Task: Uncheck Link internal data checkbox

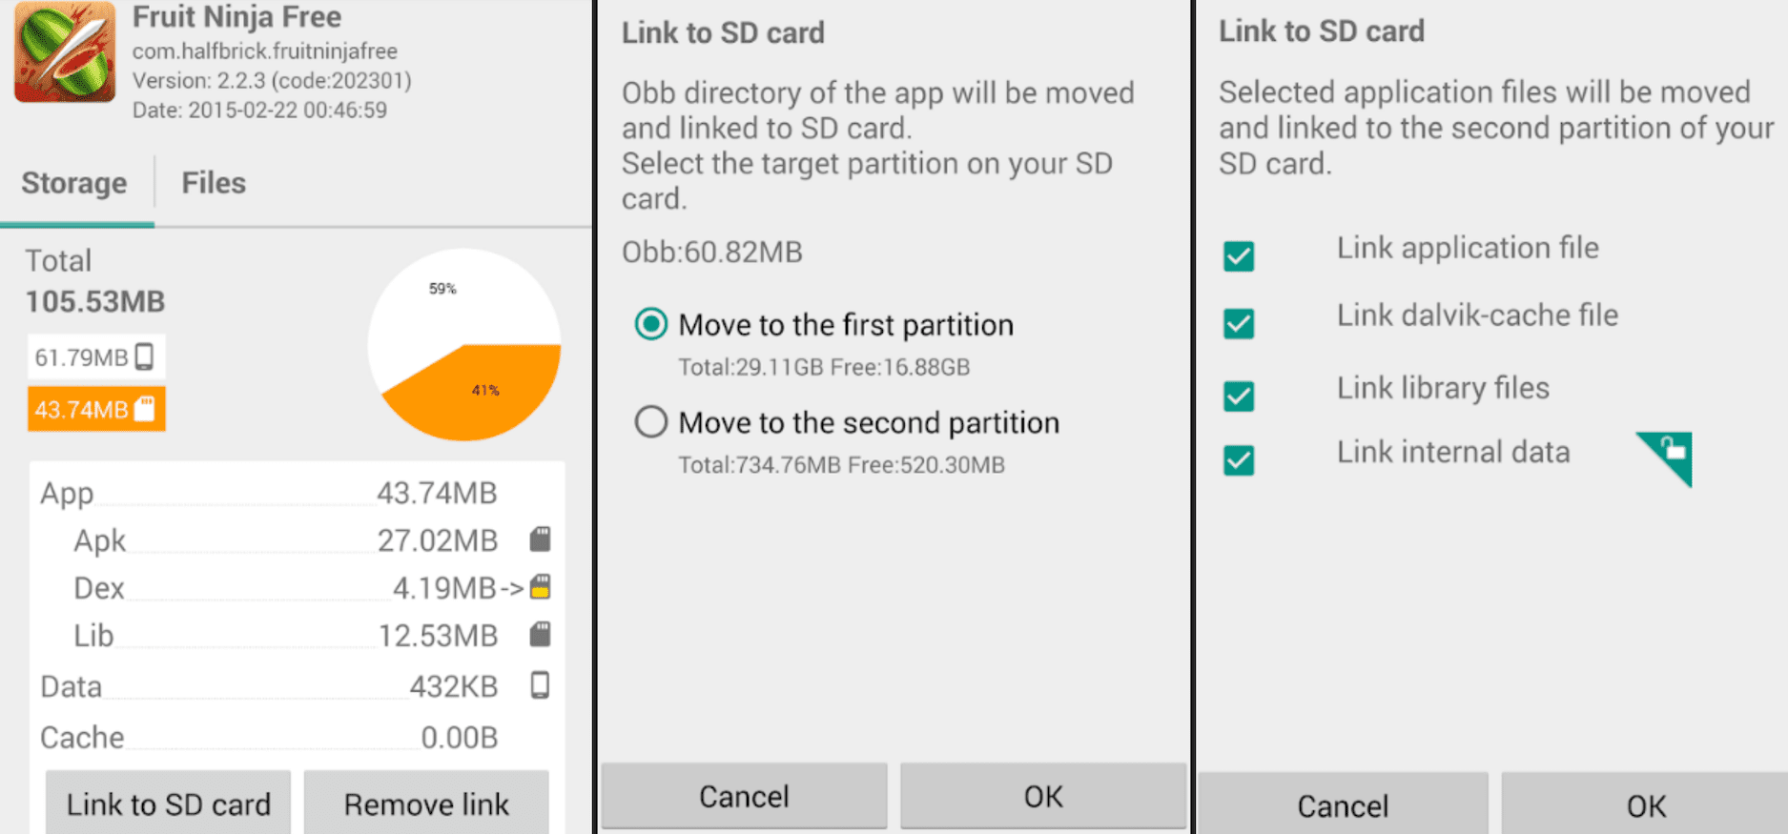Action: click(x=1239, y=460)
